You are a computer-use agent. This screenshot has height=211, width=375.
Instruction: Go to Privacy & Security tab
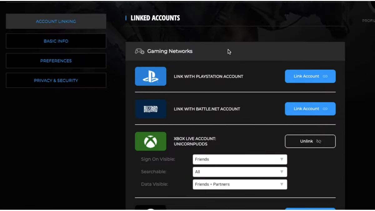pos(56,80)
